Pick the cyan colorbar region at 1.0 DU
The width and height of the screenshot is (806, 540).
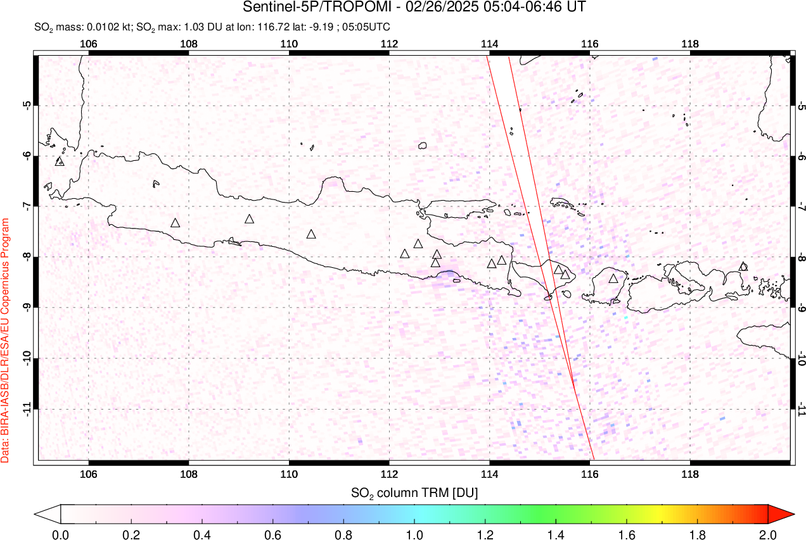414,513
